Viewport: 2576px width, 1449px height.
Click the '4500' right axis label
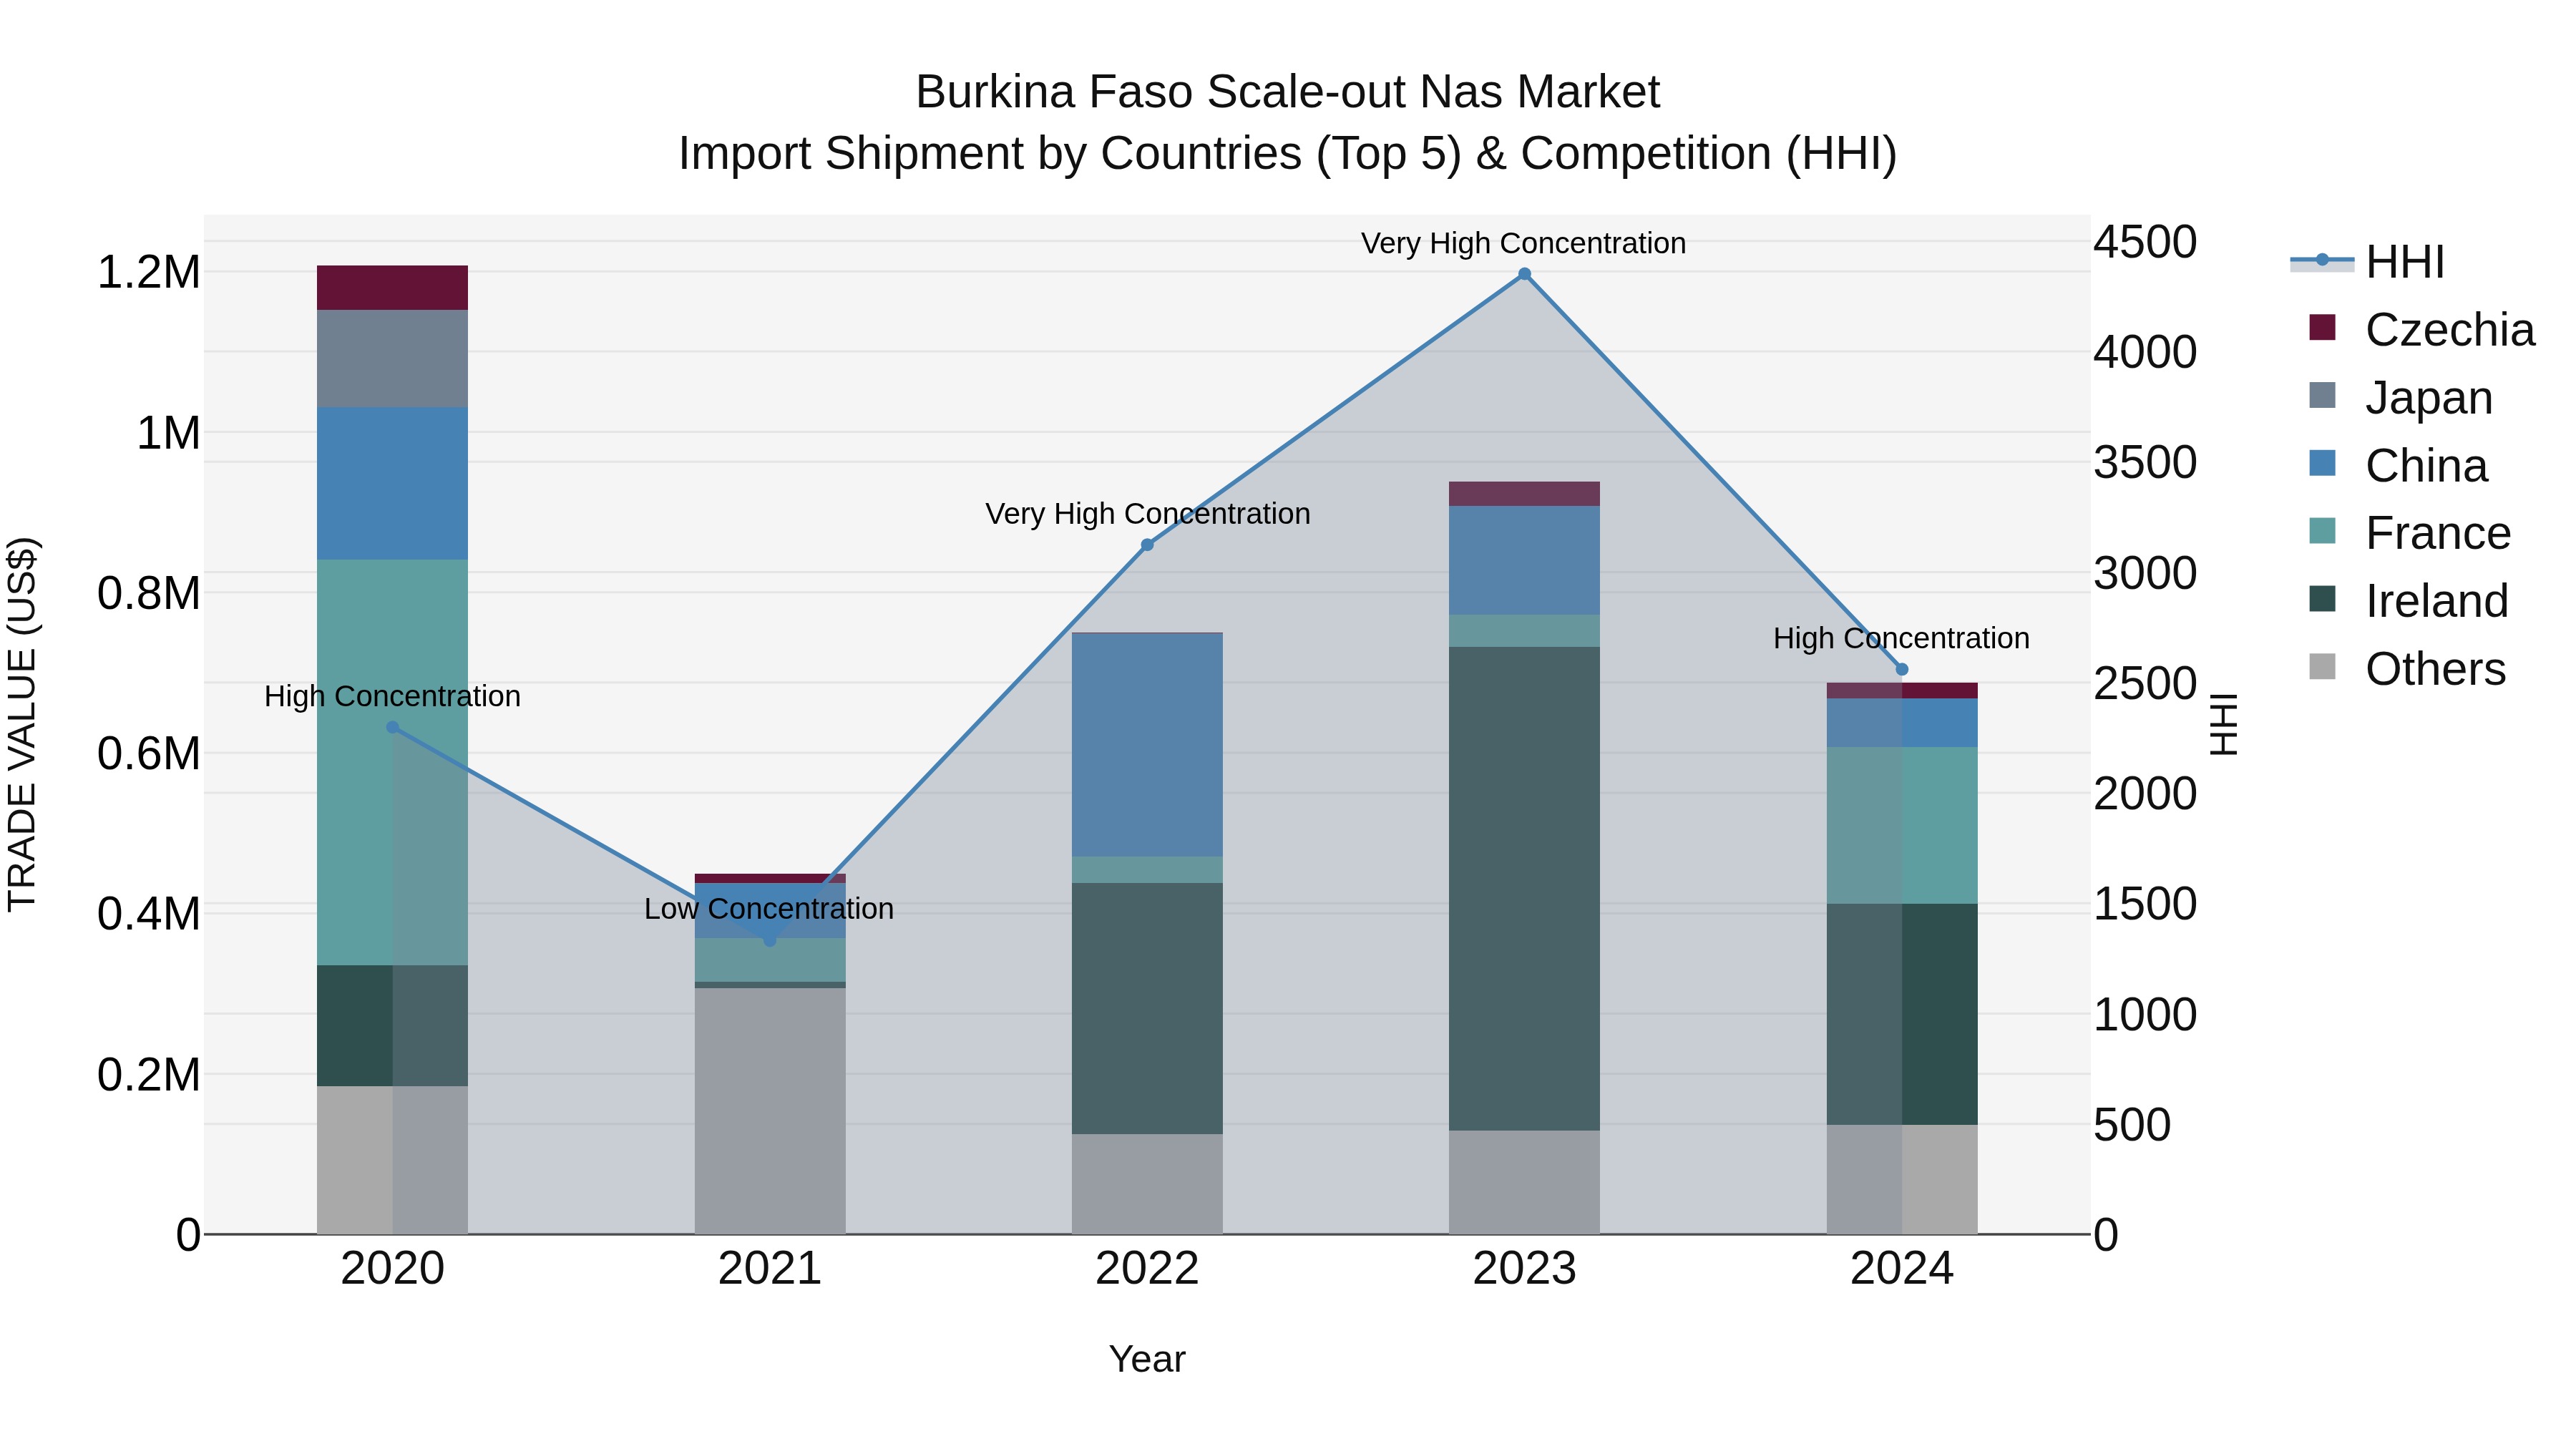coord(2146,242)
